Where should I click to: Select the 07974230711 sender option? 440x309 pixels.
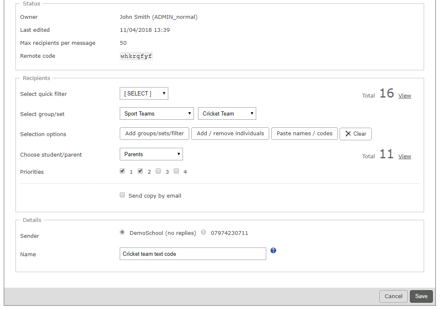pyautogui.click(x=203, y=232)
